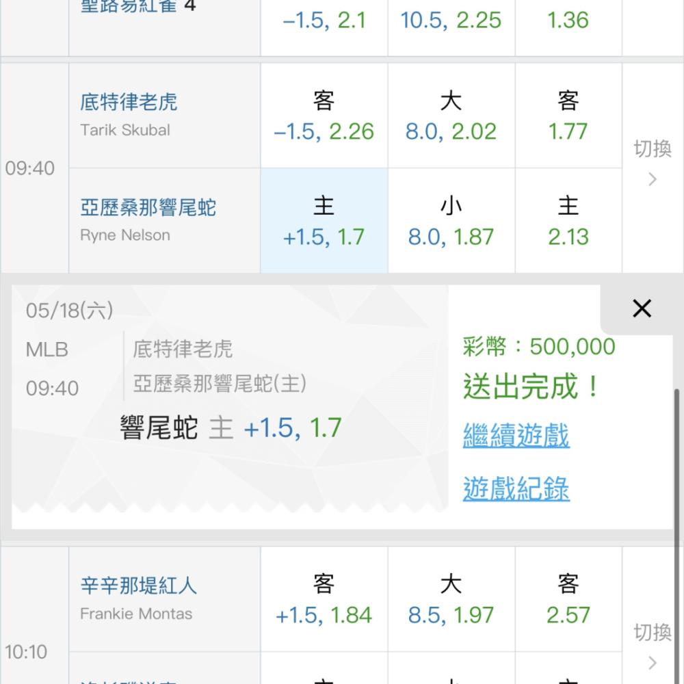Open 底特律老虎 team link
Screen dimensions: 684x684
click(x=129, y=103)
